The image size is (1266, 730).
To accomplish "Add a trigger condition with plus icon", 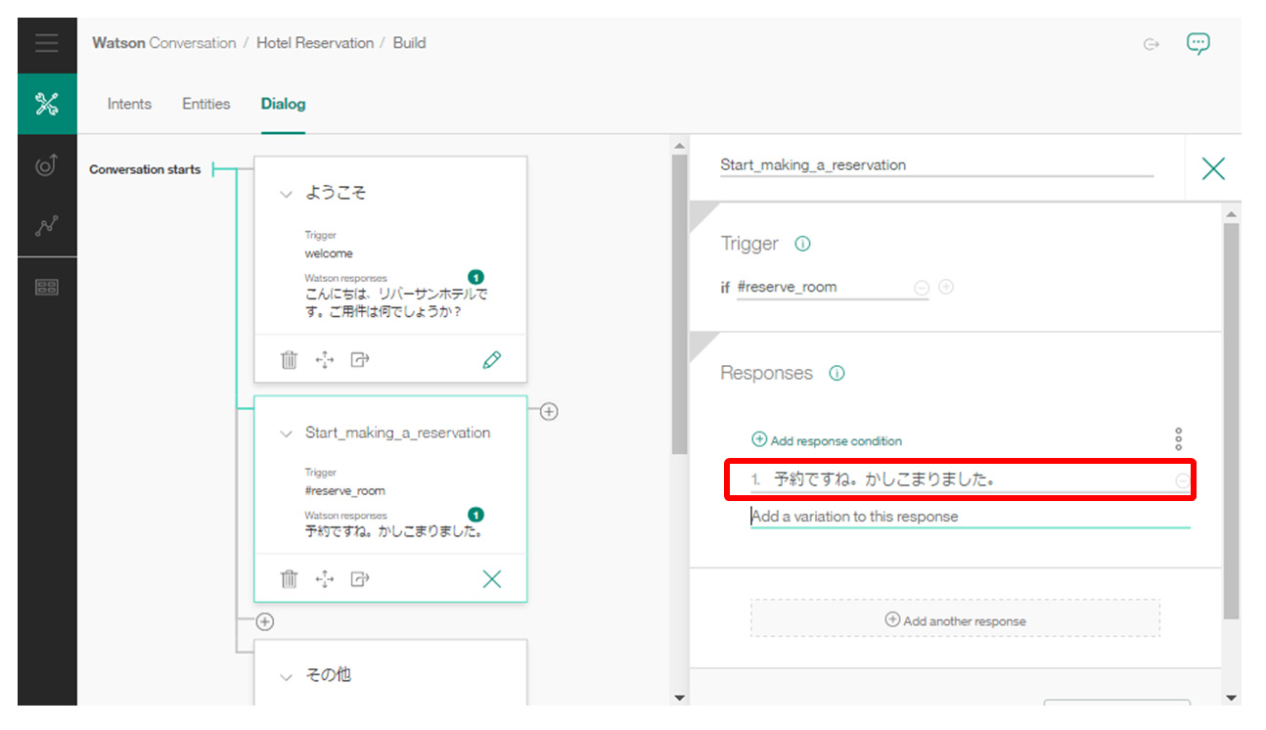I will pyautogui.click(x=946, y=287).
